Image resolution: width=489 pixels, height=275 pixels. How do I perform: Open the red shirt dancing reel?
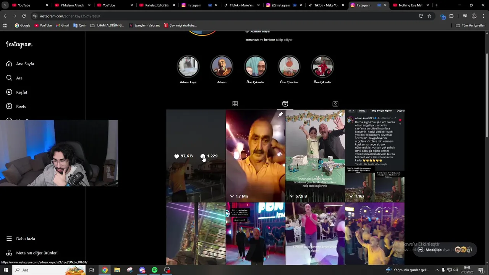tap(315, 233)
